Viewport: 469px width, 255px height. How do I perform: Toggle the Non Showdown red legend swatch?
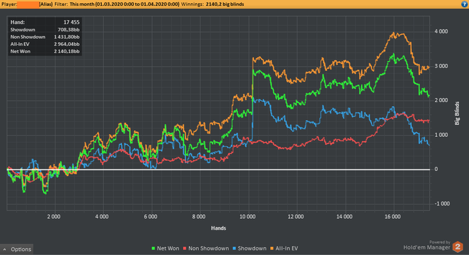coord(185,248)
